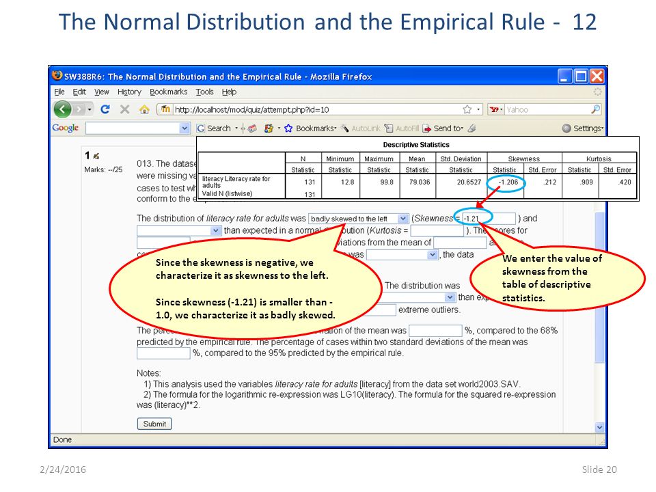
Task: Click the green Back navigation button
Action: click(62, 109)
